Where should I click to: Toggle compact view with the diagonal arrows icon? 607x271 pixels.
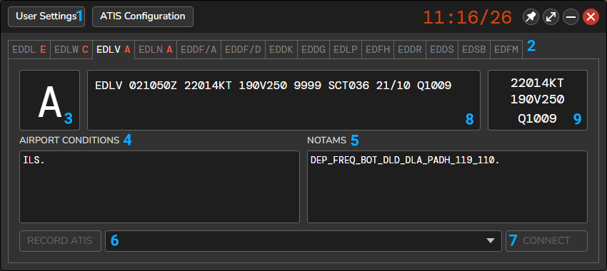point(551,17)
